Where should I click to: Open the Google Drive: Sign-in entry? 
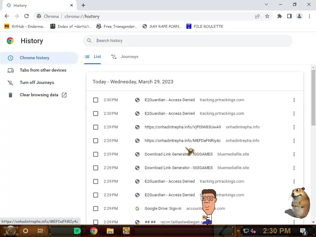(163, 209)
